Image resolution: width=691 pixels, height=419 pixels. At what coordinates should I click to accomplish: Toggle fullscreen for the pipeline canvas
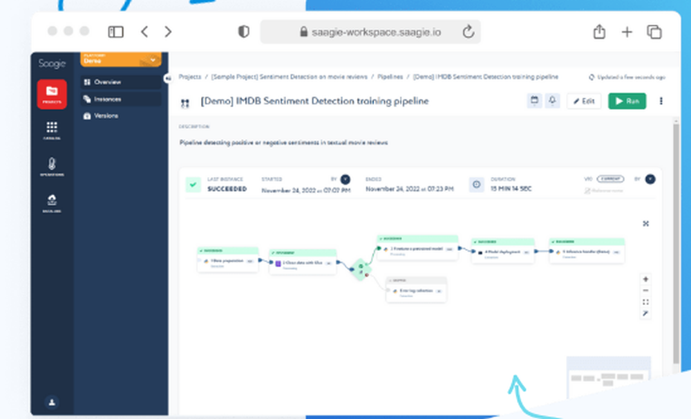(x=645, y=223)
